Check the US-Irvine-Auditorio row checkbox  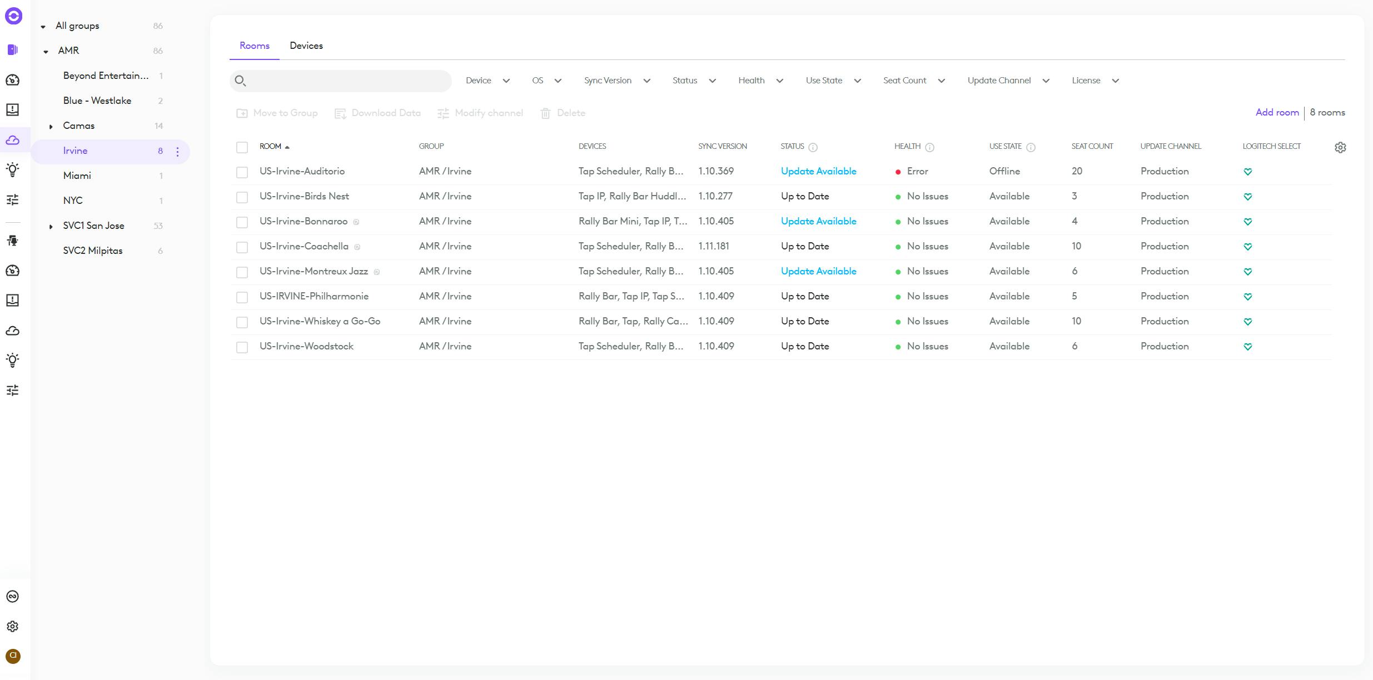[242, 172]
